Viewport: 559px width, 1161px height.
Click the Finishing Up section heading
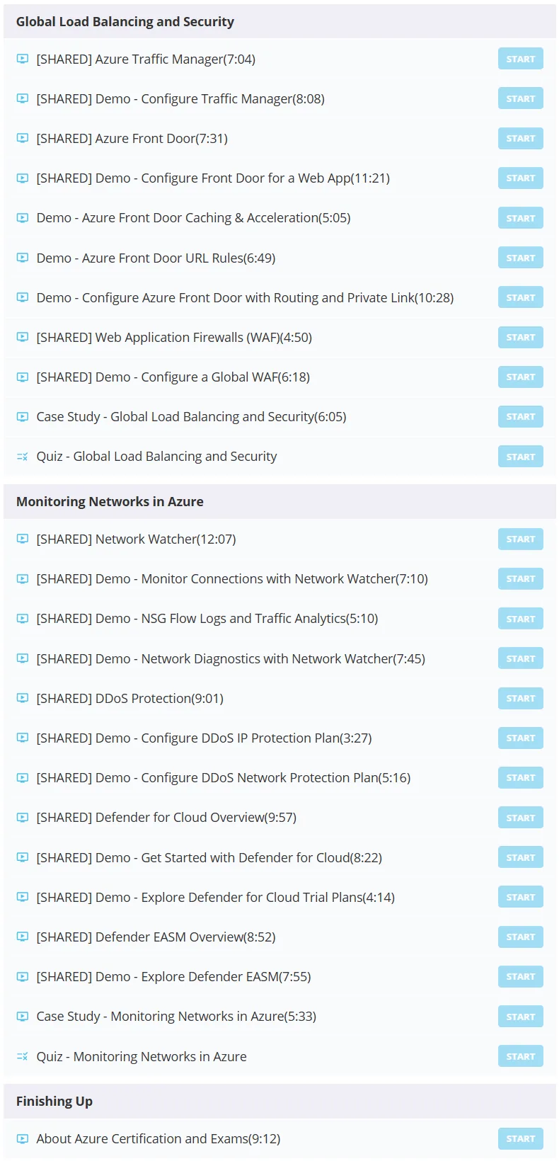tap(54, 1101)
